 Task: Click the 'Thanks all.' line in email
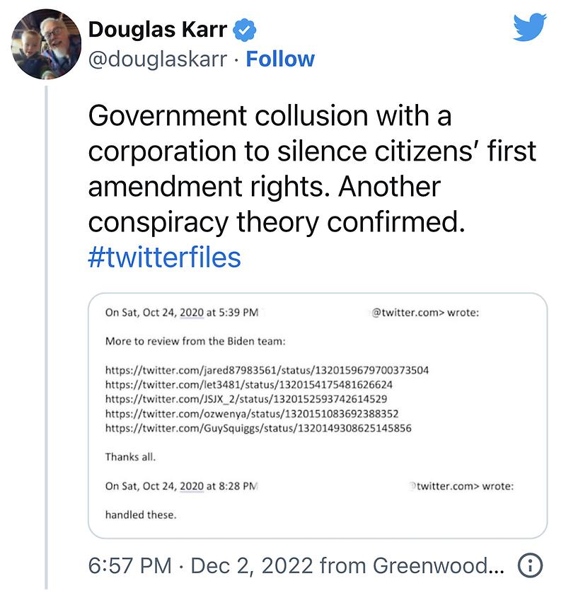tap(130, 456)
